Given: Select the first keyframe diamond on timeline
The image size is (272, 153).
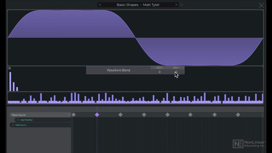Looking at the screenshot, I should point(74,115).
